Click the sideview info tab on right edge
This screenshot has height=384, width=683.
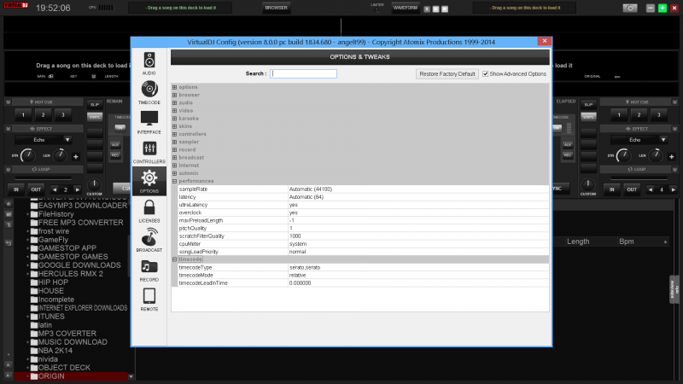674,289
